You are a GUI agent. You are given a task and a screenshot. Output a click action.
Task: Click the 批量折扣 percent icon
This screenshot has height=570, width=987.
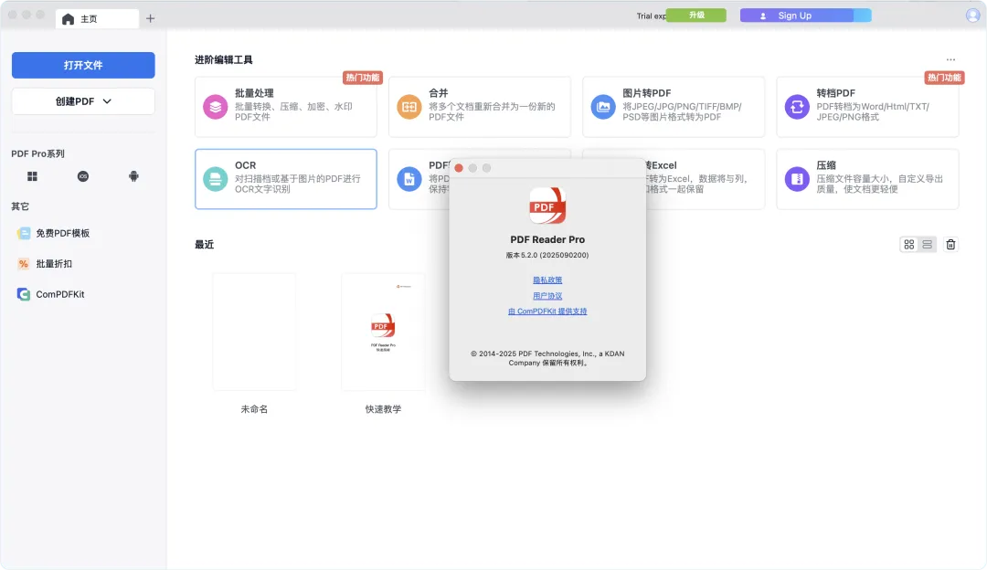click(x=24, y=264)
